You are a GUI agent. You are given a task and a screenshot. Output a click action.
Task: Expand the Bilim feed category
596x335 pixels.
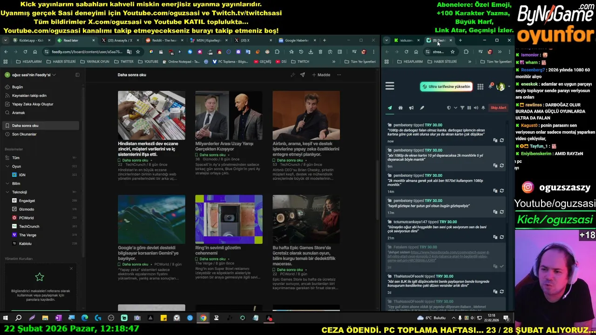pyautogui.click(x=7, y=183)
